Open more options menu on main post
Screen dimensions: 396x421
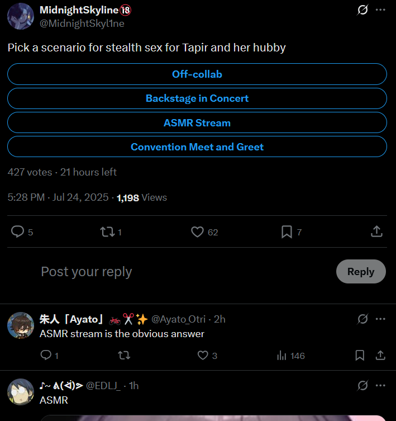[x=380, y=10]
